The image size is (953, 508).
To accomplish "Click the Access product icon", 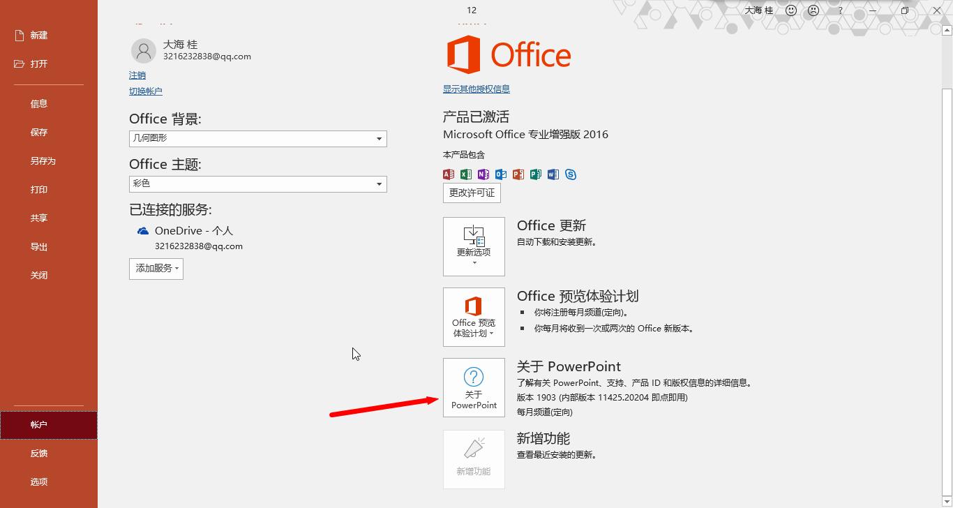I will (449, 174).
